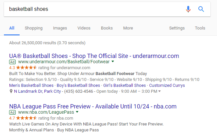Click the microphone voice search icon

tap(188, 9)
